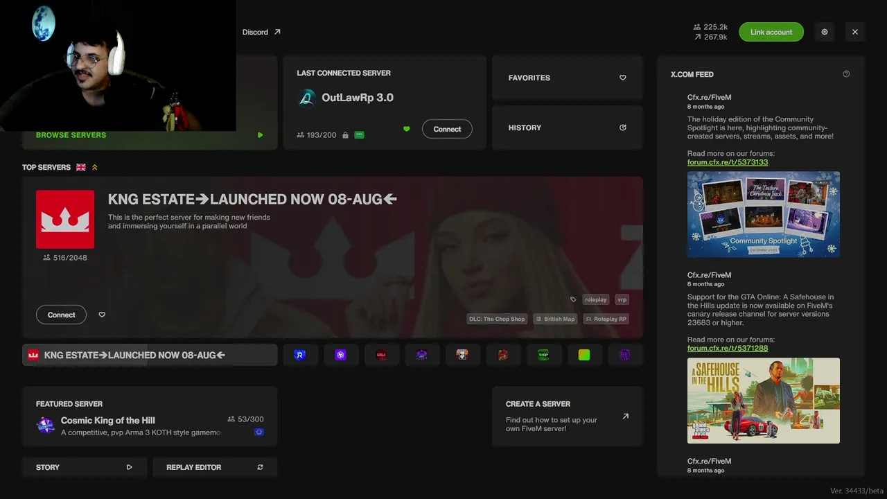Open the Discord link
Image resolution: width=887 pixels, height=499 pixels.
coord(261,32)
